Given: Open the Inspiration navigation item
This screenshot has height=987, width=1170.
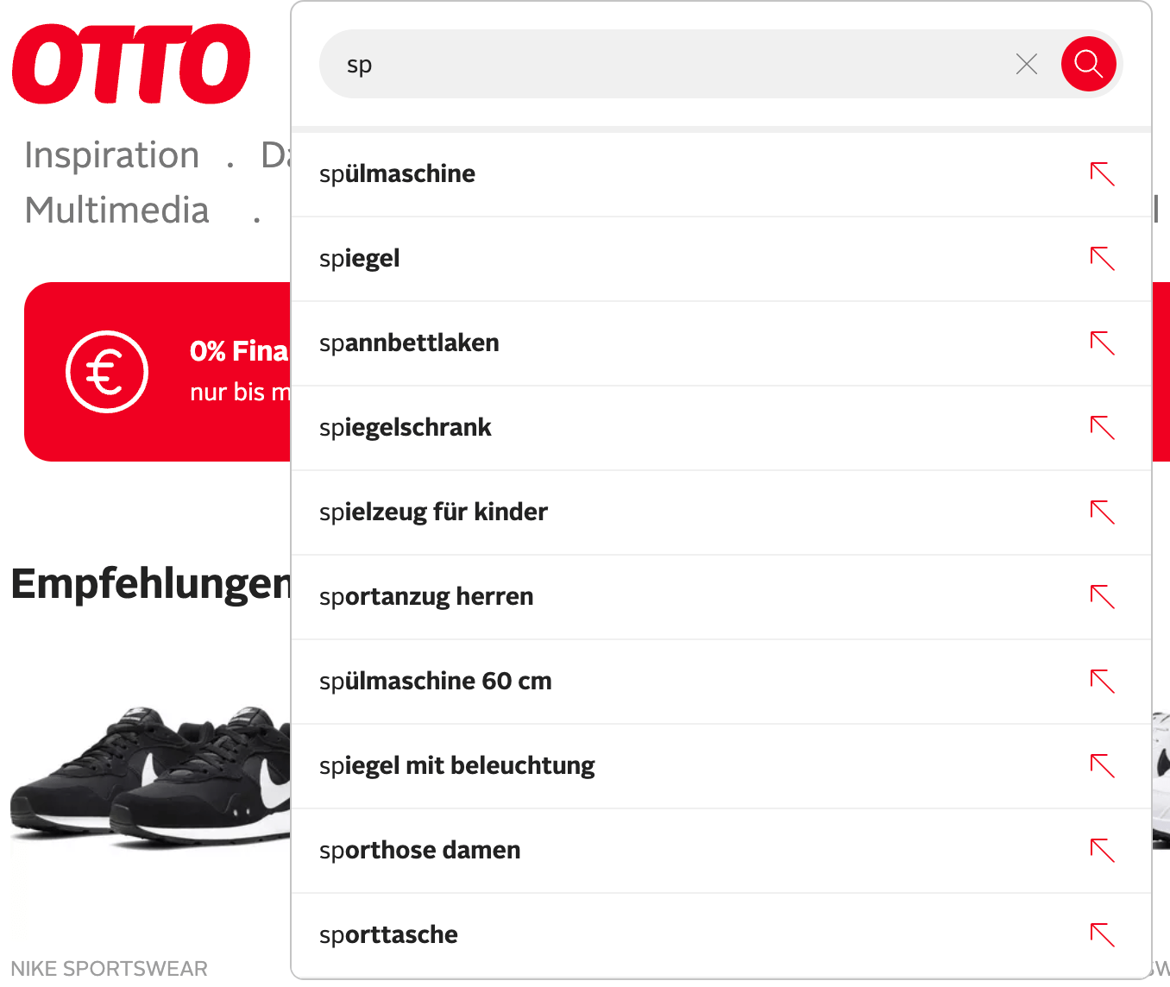Looking at the screenshot, I should tap(112, 155).
